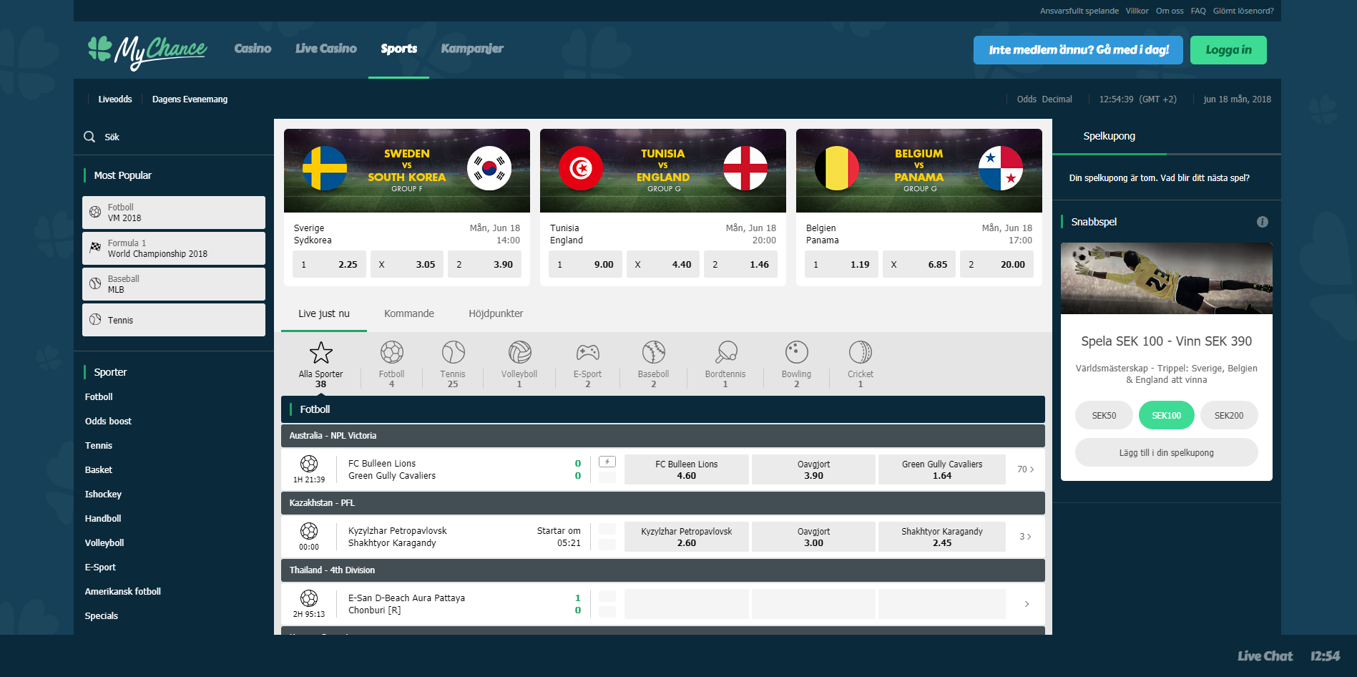Pick draw odds 3.05 for Sweden match
Image resolution: width=1357 pixels, height=677 pixels.
[x=407, y=264]
